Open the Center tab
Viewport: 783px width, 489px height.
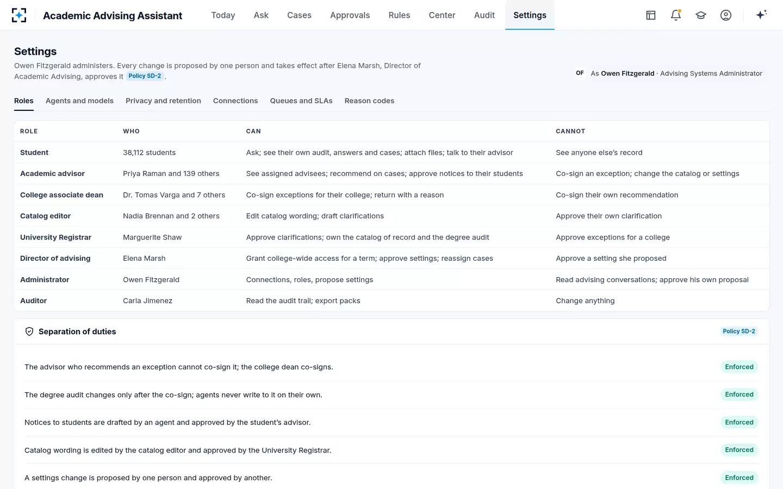tap(442, 15)
